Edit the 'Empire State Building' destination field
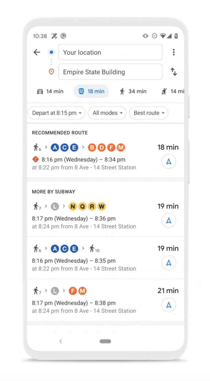210x381 pixels. [x=110, y=72]
